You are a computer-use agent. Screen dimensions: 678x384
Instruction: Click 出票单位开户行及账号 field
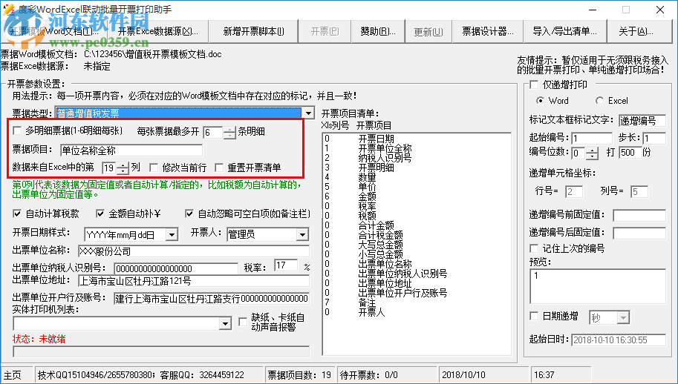click(x=212, y=299)
